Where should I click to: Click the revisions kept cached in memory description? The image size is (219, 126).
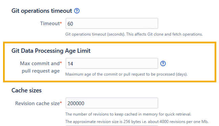click(128, 114)
